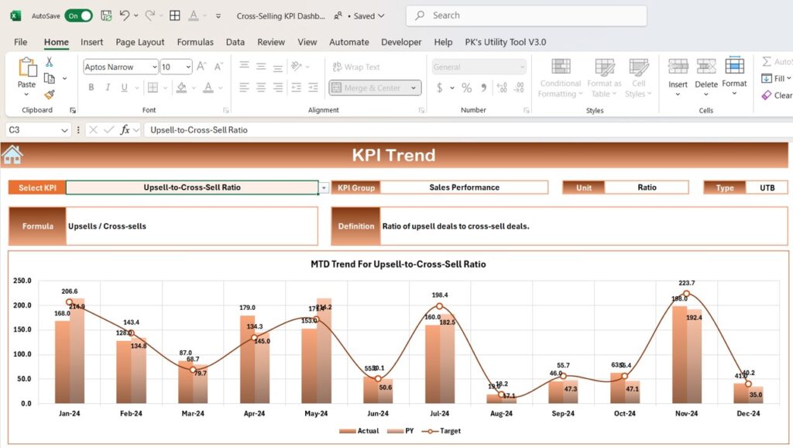Click the Middle Align icon

[x=261, y=66]
